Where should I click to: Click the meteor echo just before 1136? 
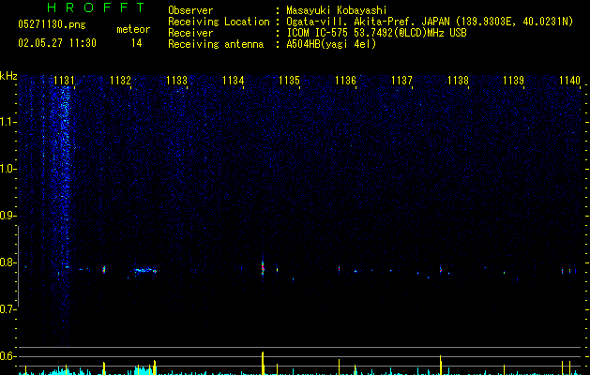[x=339, y=269]
